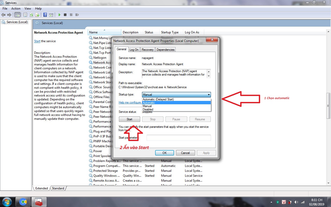Click the clock showing 8:11 CH
This screenshot has width=331, height=207.
317,200
